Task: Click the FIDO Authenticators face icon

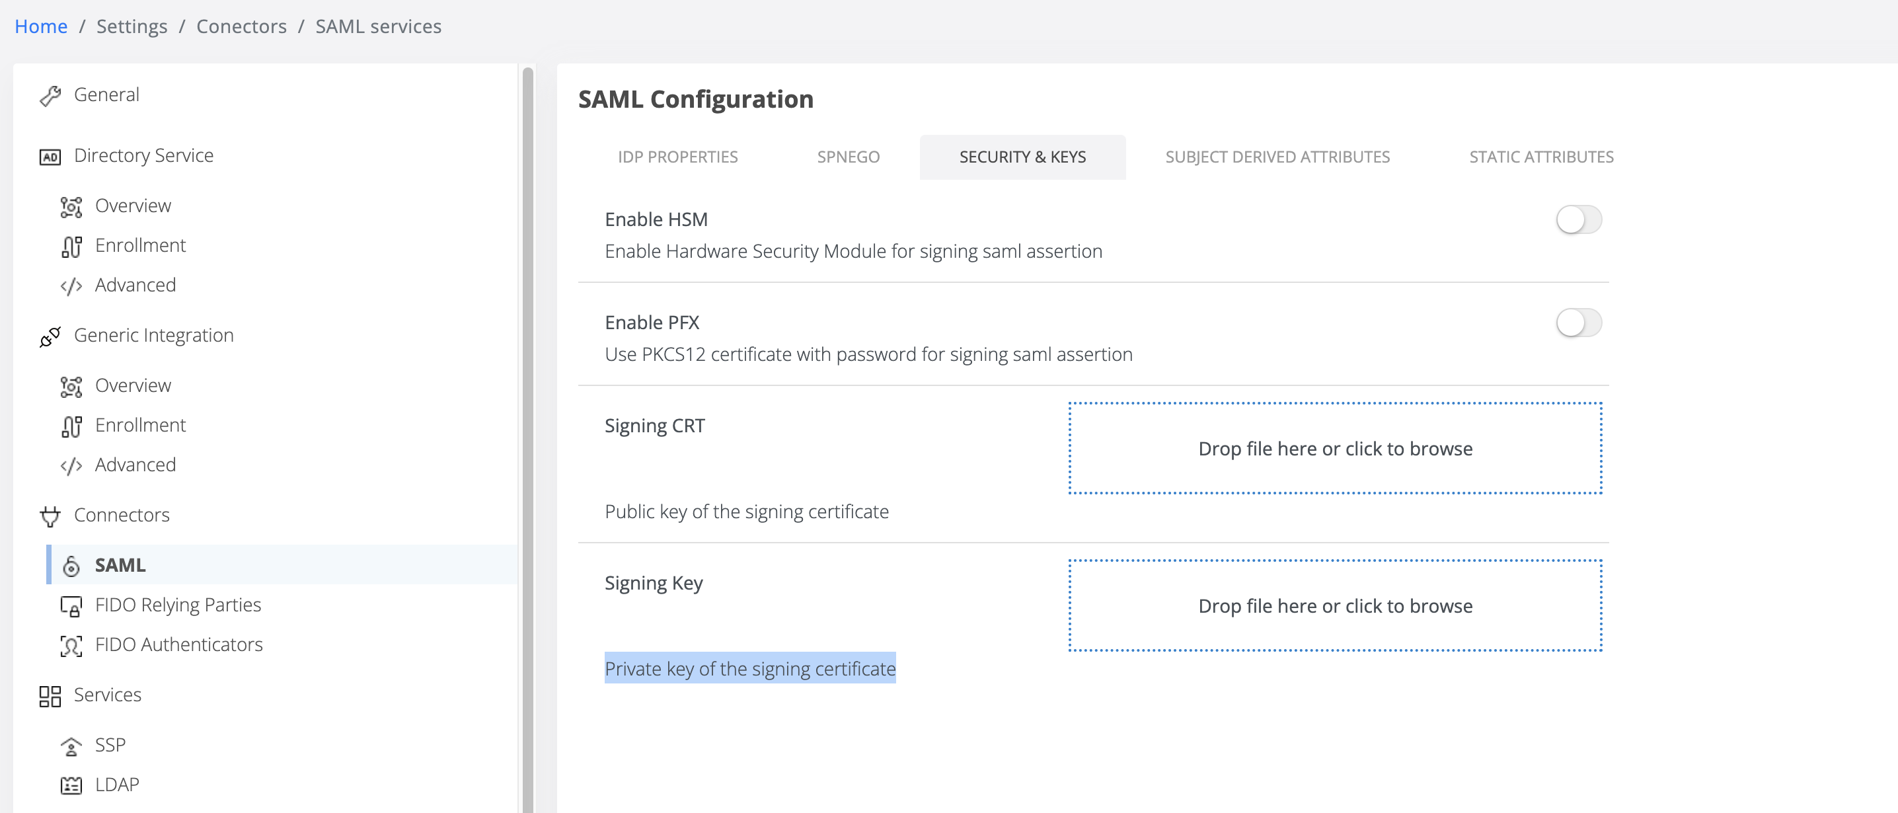Action: (71, 646)
